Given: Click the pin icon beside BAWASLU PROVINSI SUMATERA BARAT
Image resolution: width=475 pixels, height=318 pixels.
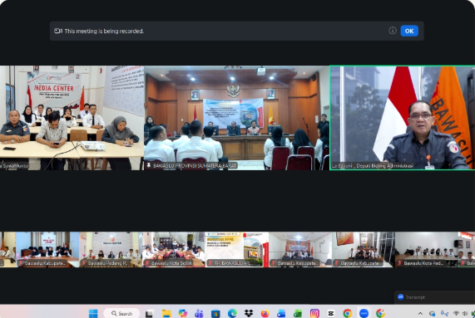Looking at the screenshot, I should (149, 165).
